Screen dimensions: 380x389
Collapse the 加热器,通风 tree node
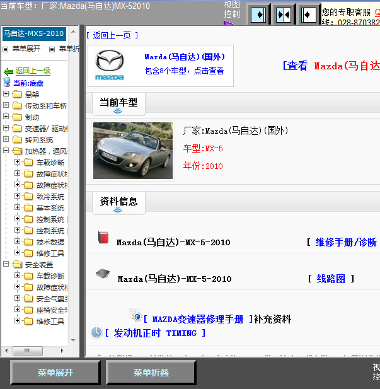point(6,150)
